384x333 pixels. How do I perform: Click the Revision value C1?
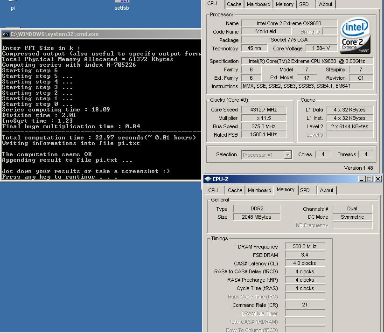click(361, 78)
